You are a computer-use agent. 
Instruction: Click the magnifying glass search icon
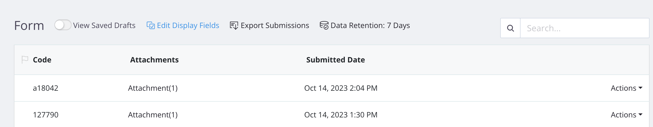point(510,28)
